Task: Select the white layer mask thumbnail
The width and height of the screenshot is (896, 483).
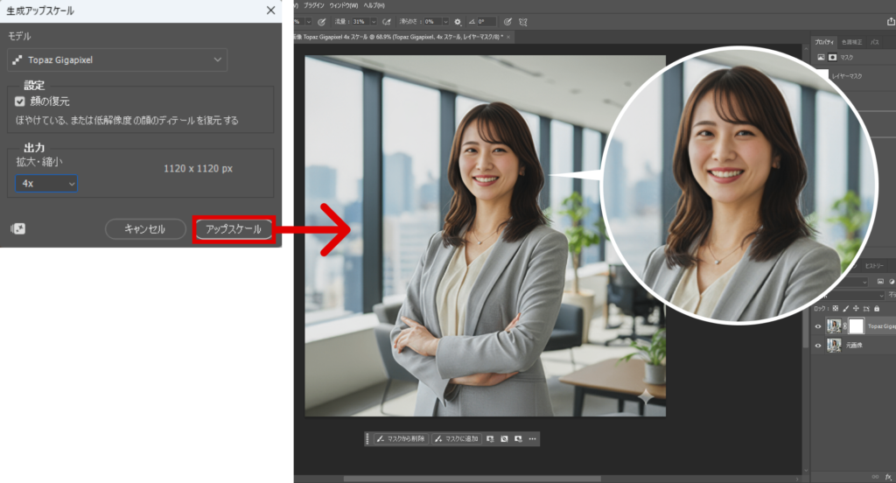Action: (x=856, y=325)
